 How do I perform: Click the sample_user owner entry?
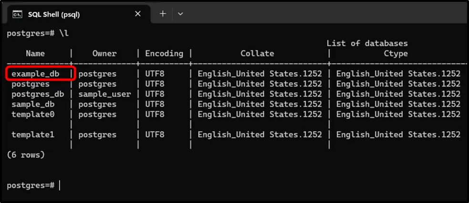click(x=104, y=94)
